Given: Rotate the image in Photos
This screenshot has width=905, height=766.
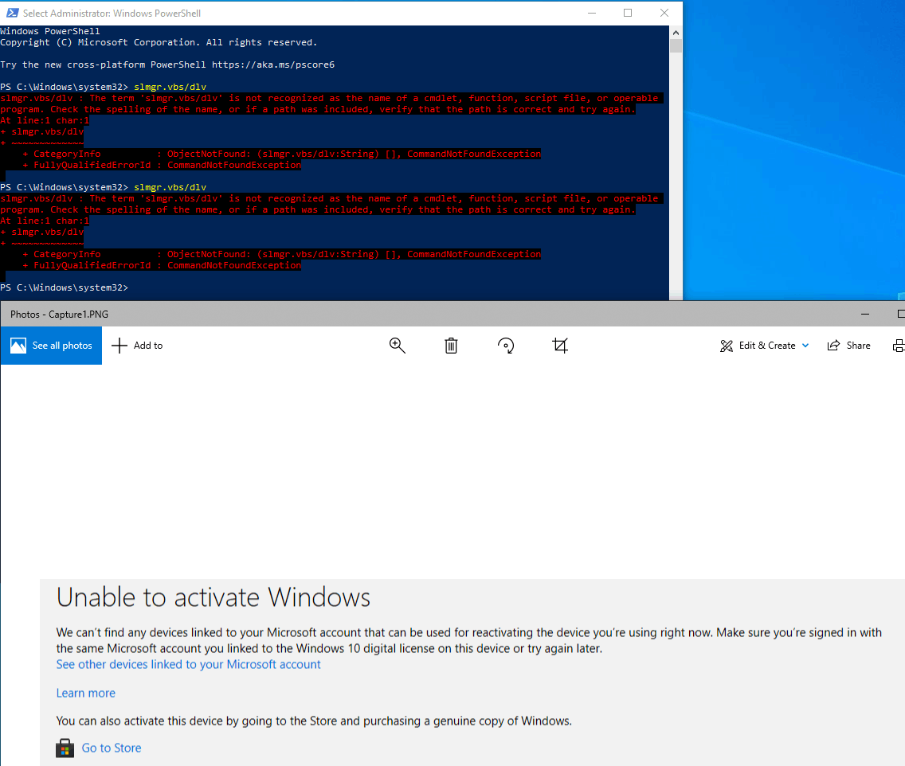Looking at the screenshot, I should coord(506,346).
